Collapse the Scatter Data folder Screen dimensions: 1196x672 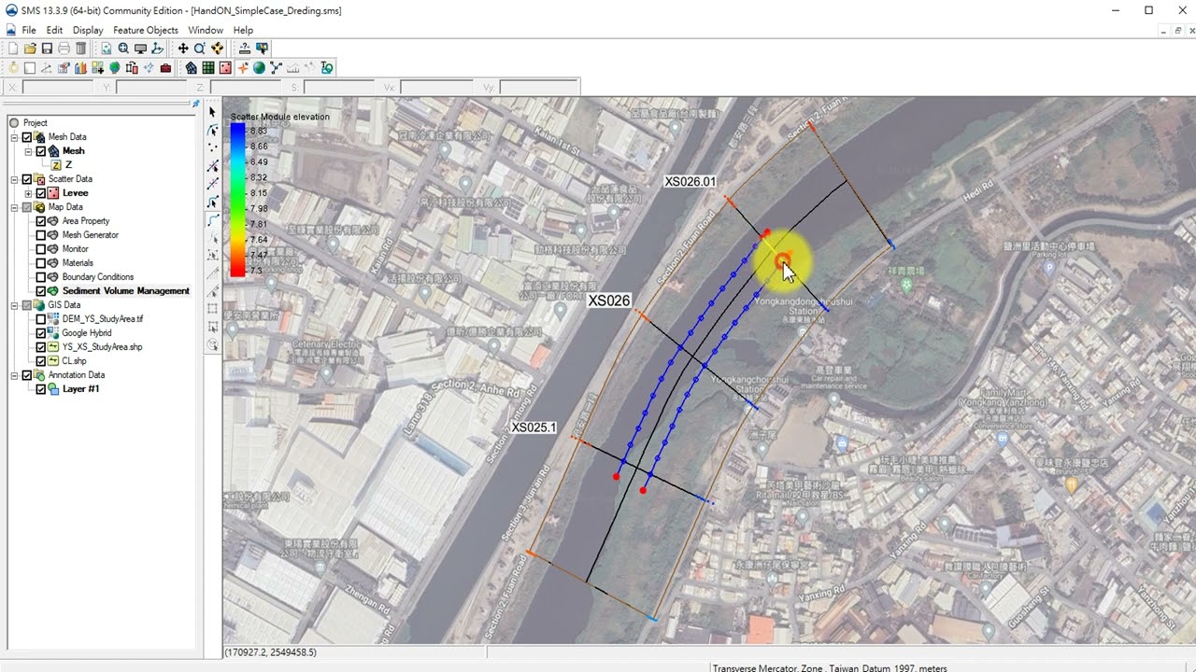click(x=14, y=179)
